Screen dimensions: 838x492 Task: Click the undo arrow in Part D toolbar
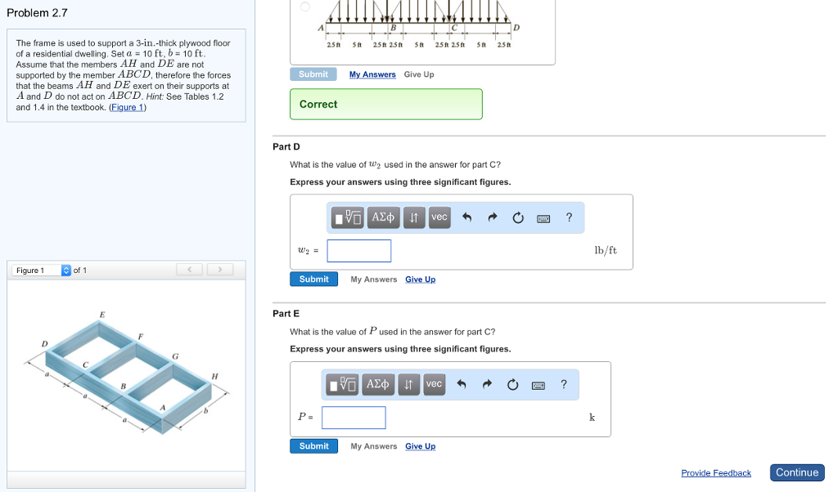coord(467,217)
